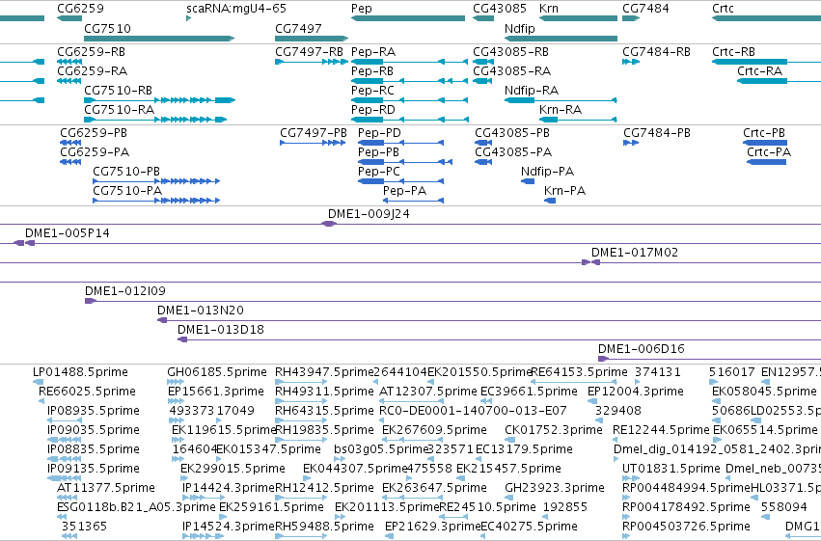Click the Crtc gene label
Screen dimensions: 821x541
723,9
